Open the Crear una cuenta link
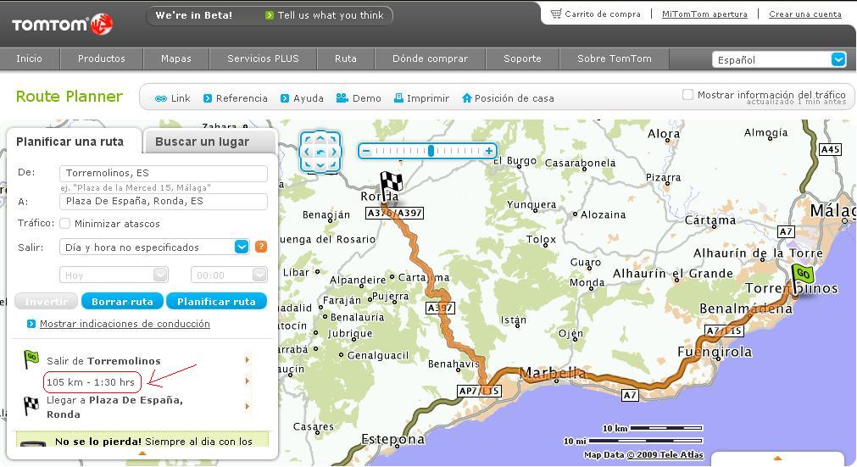857x467 pixels. [x=805, y=14]
